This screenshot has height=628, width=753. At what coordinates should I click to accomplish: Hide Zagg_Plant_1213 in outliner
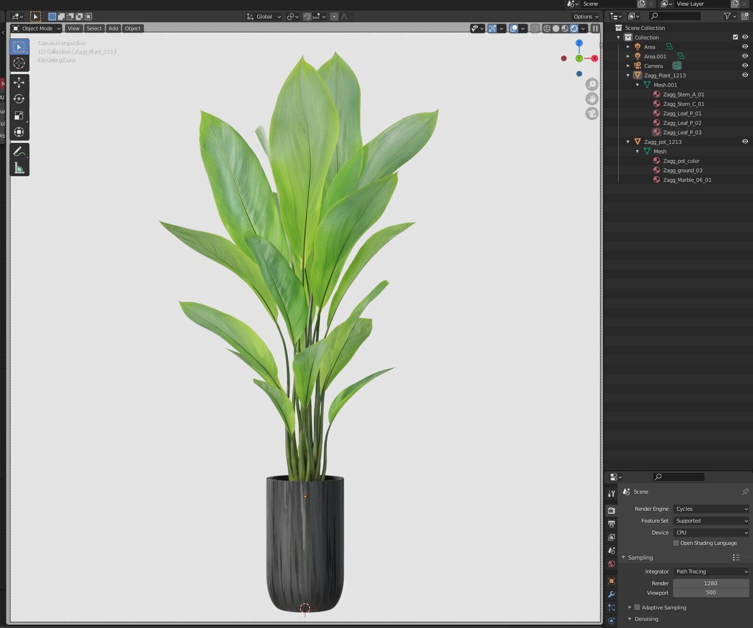coord(745,75)
